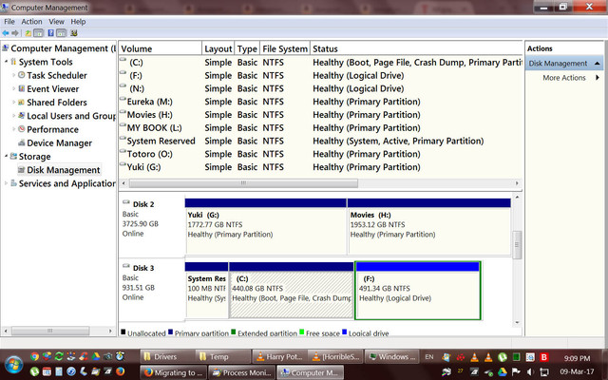
Task: Open the File menu
Action: tap(9, 22)
